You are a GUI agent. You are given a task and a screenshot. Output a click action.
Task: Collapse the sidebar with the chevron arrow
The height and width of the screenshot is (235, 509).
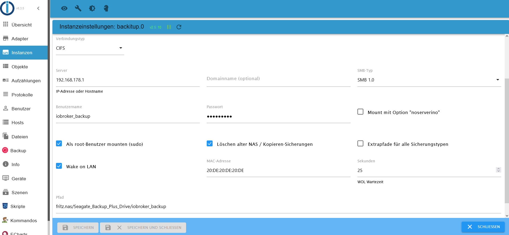[x=38, y=8]
